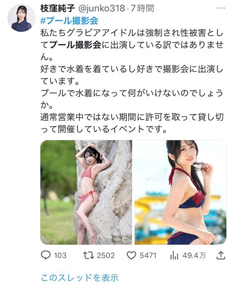Click the このスレッドを表示 link
The image size is (234, 290).
pyautogui.click(x=79, y=278)
